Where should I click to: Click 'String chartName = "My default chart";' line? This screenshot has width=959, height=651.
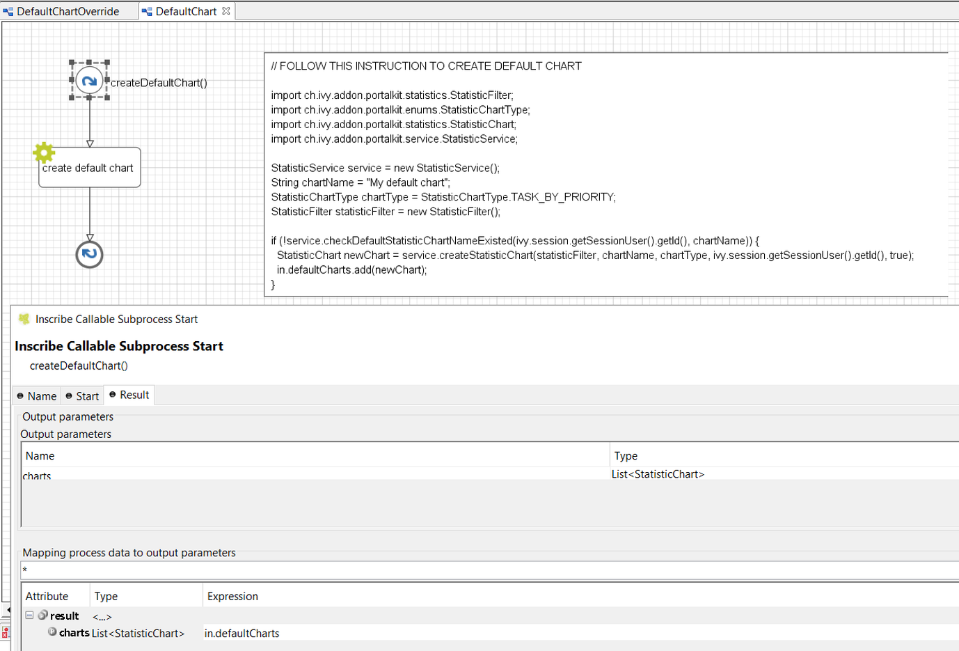(x=360, y=182)
